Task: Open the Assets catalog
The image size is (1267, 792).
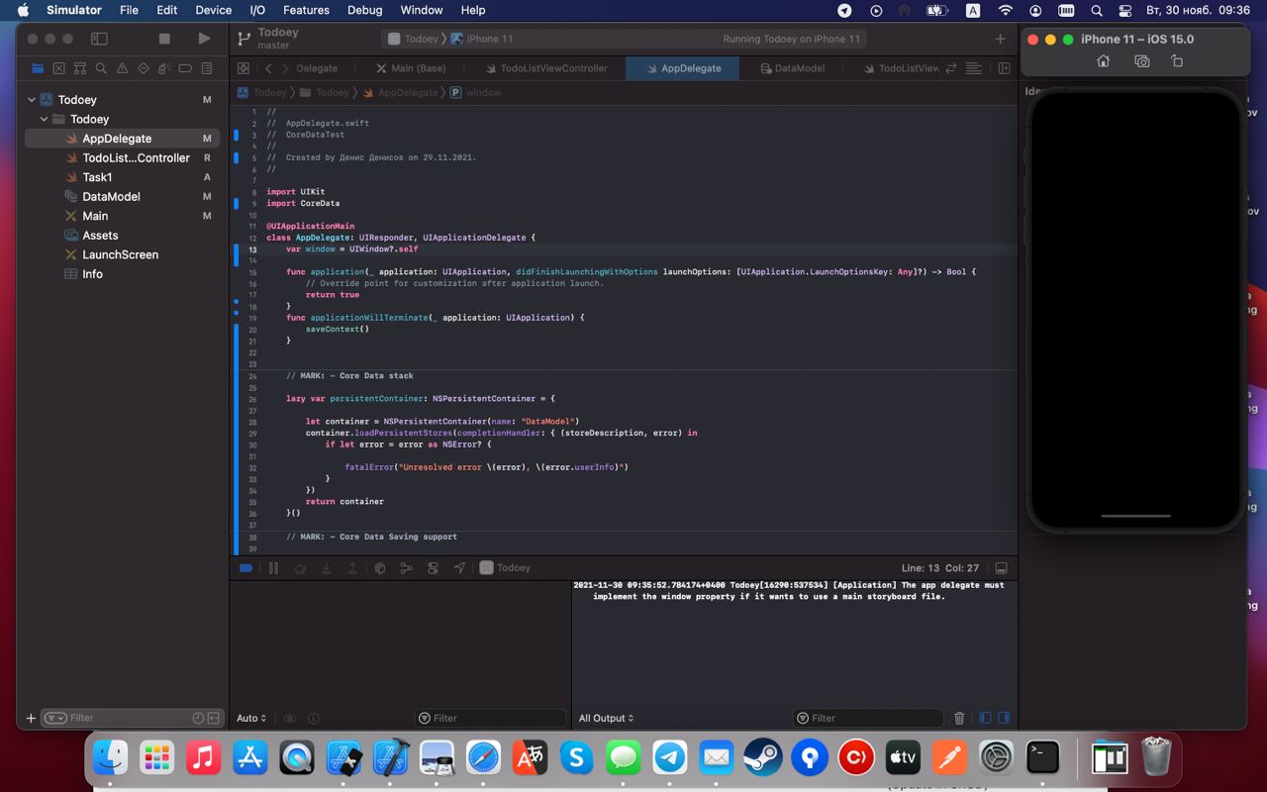Action: (122, 235)
